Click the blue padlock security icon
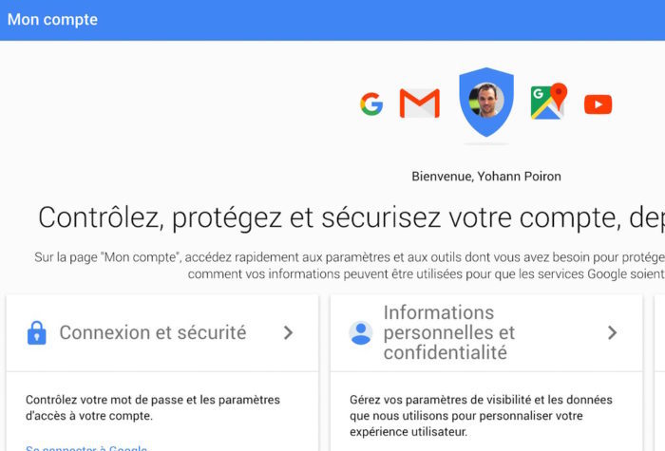 pos(37,332)
